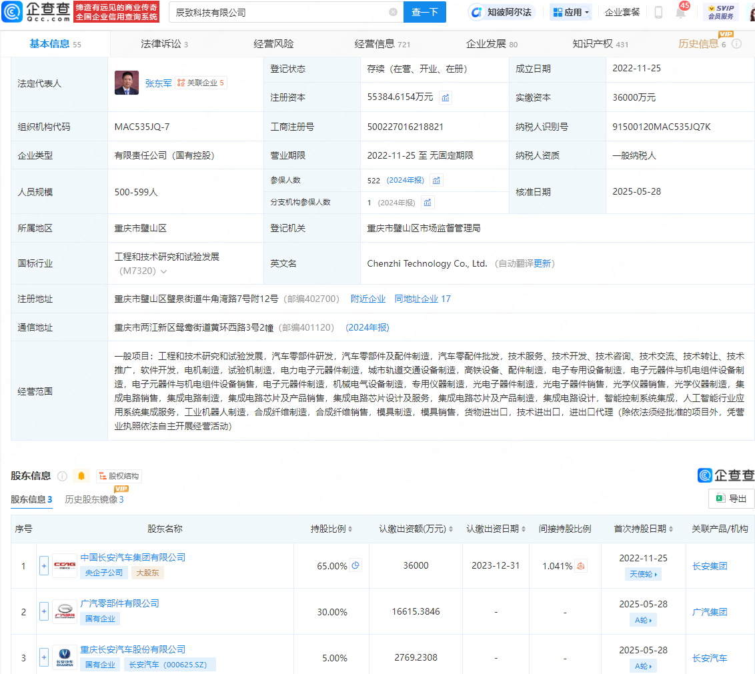Export shareholder table to Excel

[731, 499]
